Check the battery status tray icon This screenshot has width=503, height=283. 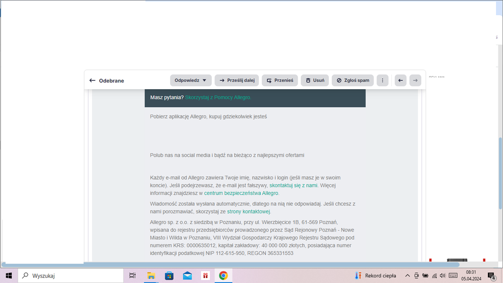click(x=425, y=275)
